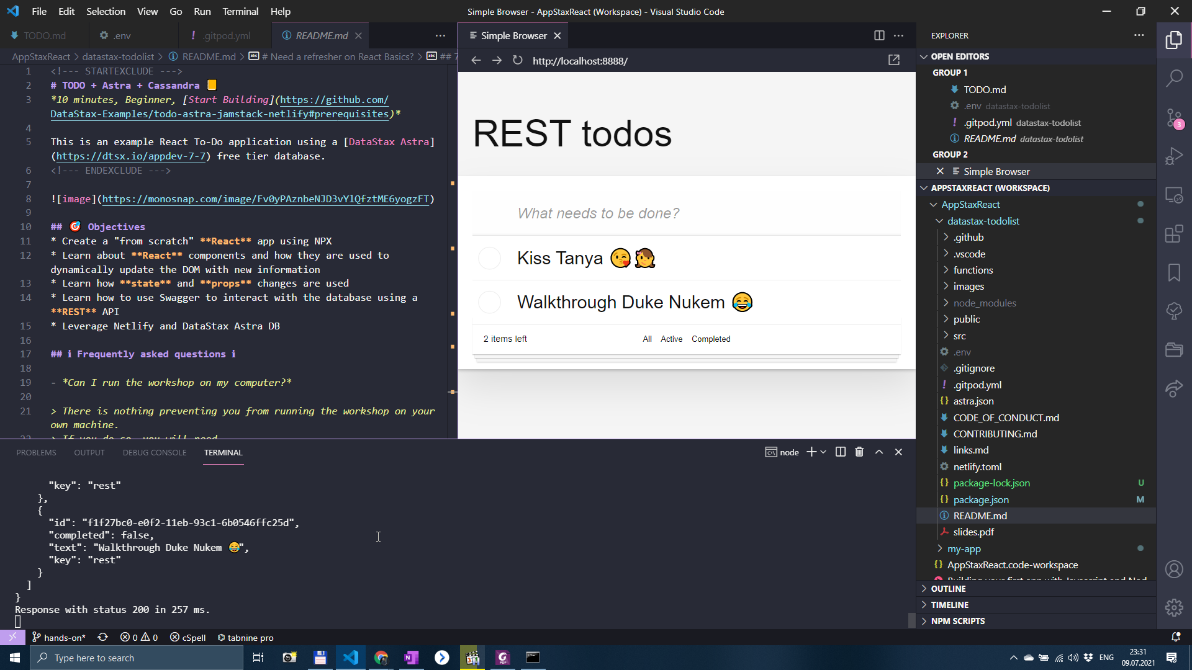The width and height of the screenshot is (1192, 670).
Task: Split the terminal pane
Action: 841,452
